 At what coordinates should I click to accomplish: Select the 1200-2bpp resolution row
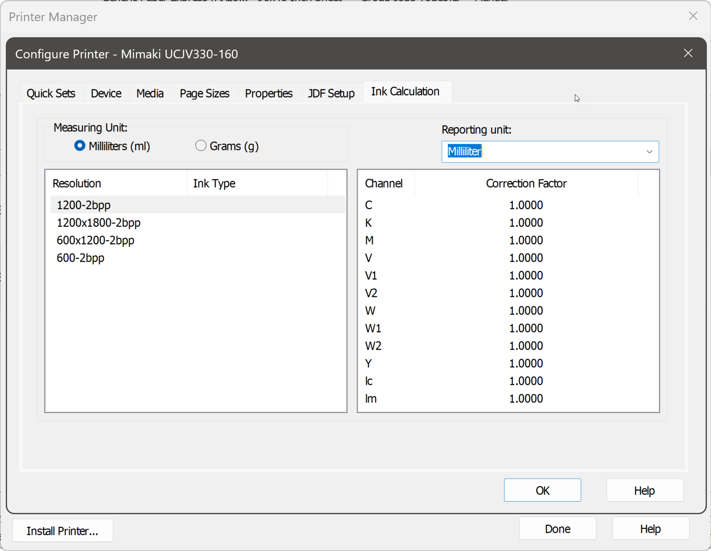click(x=198, y=205)
